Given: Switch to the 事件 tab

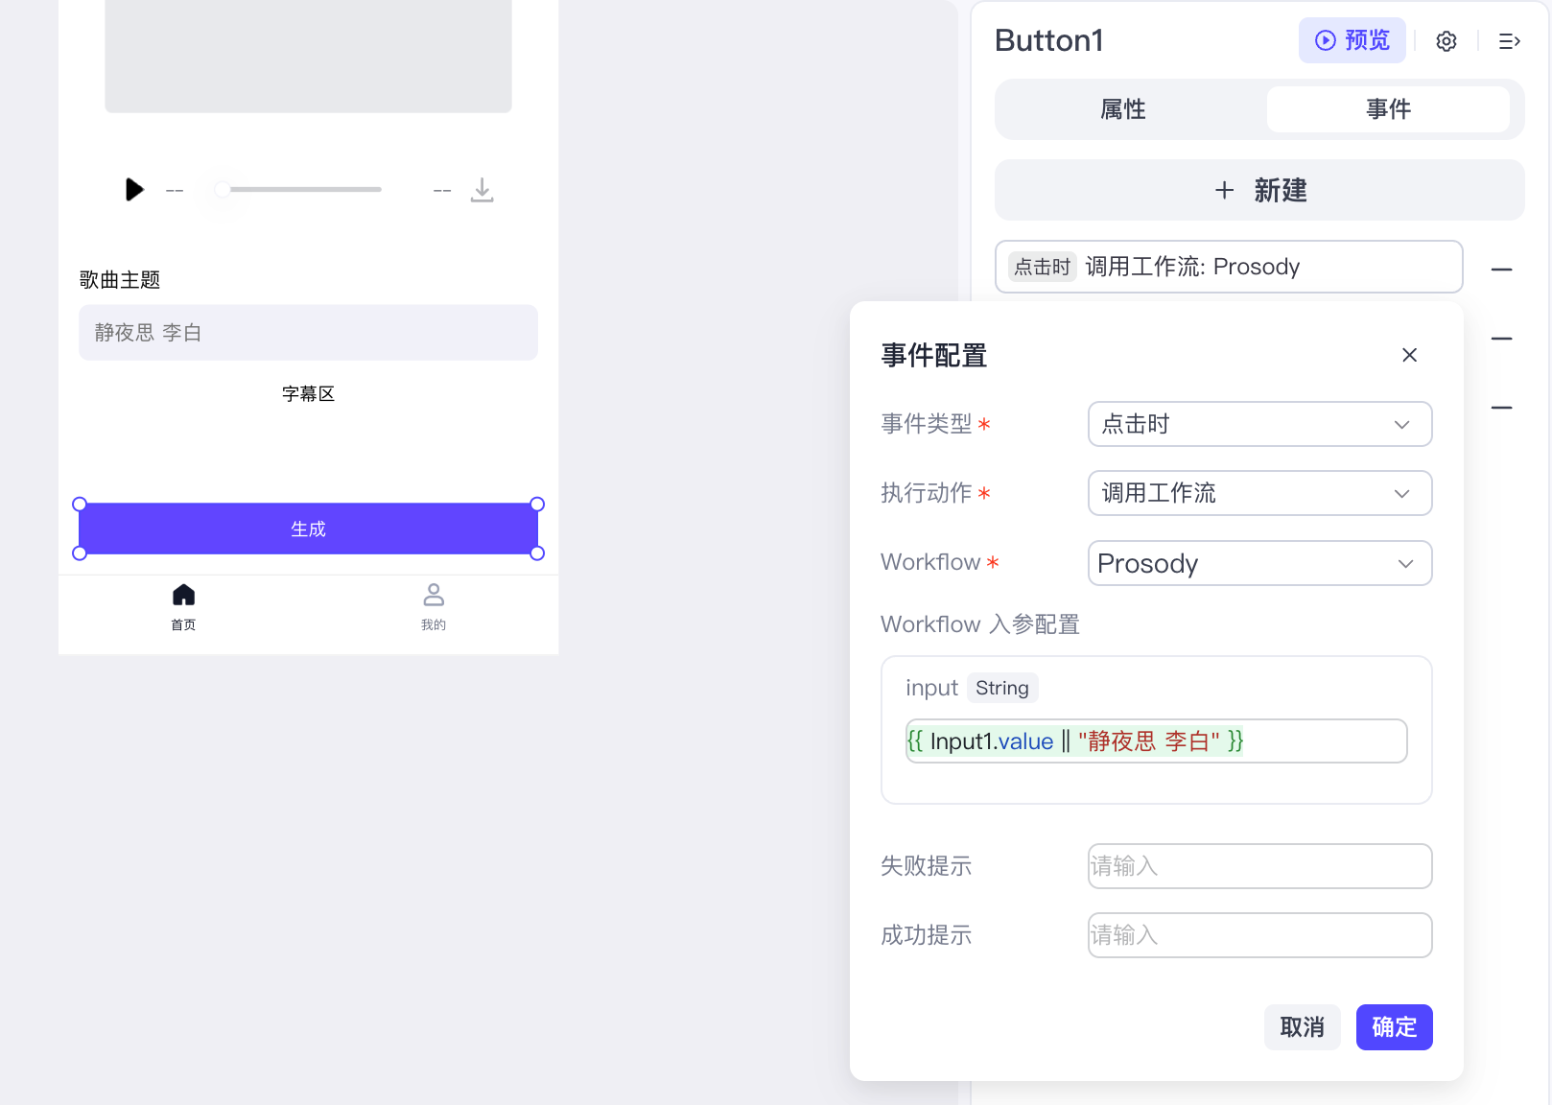Looking at the screenshot, I should [x=1388, y=109].
